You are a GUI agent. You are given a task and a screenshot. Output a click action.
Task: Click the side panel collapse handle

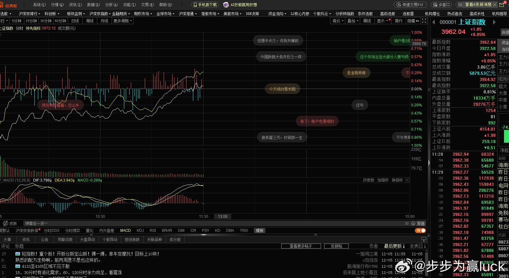429,163
